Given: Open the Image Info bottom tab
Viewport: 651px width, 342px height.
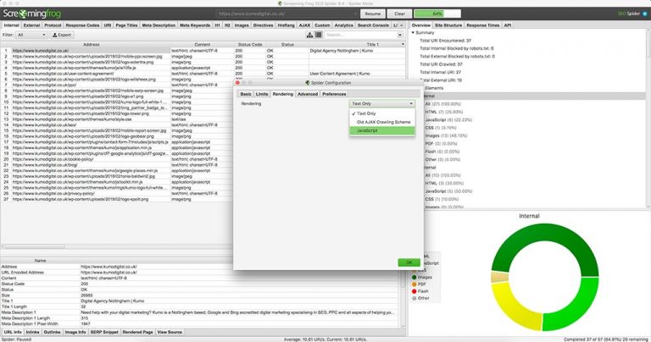Looking at the screenshot, I should [75, 332].
